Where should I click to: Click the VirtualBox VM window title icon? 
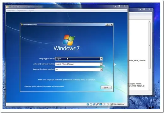pos(8,7)
